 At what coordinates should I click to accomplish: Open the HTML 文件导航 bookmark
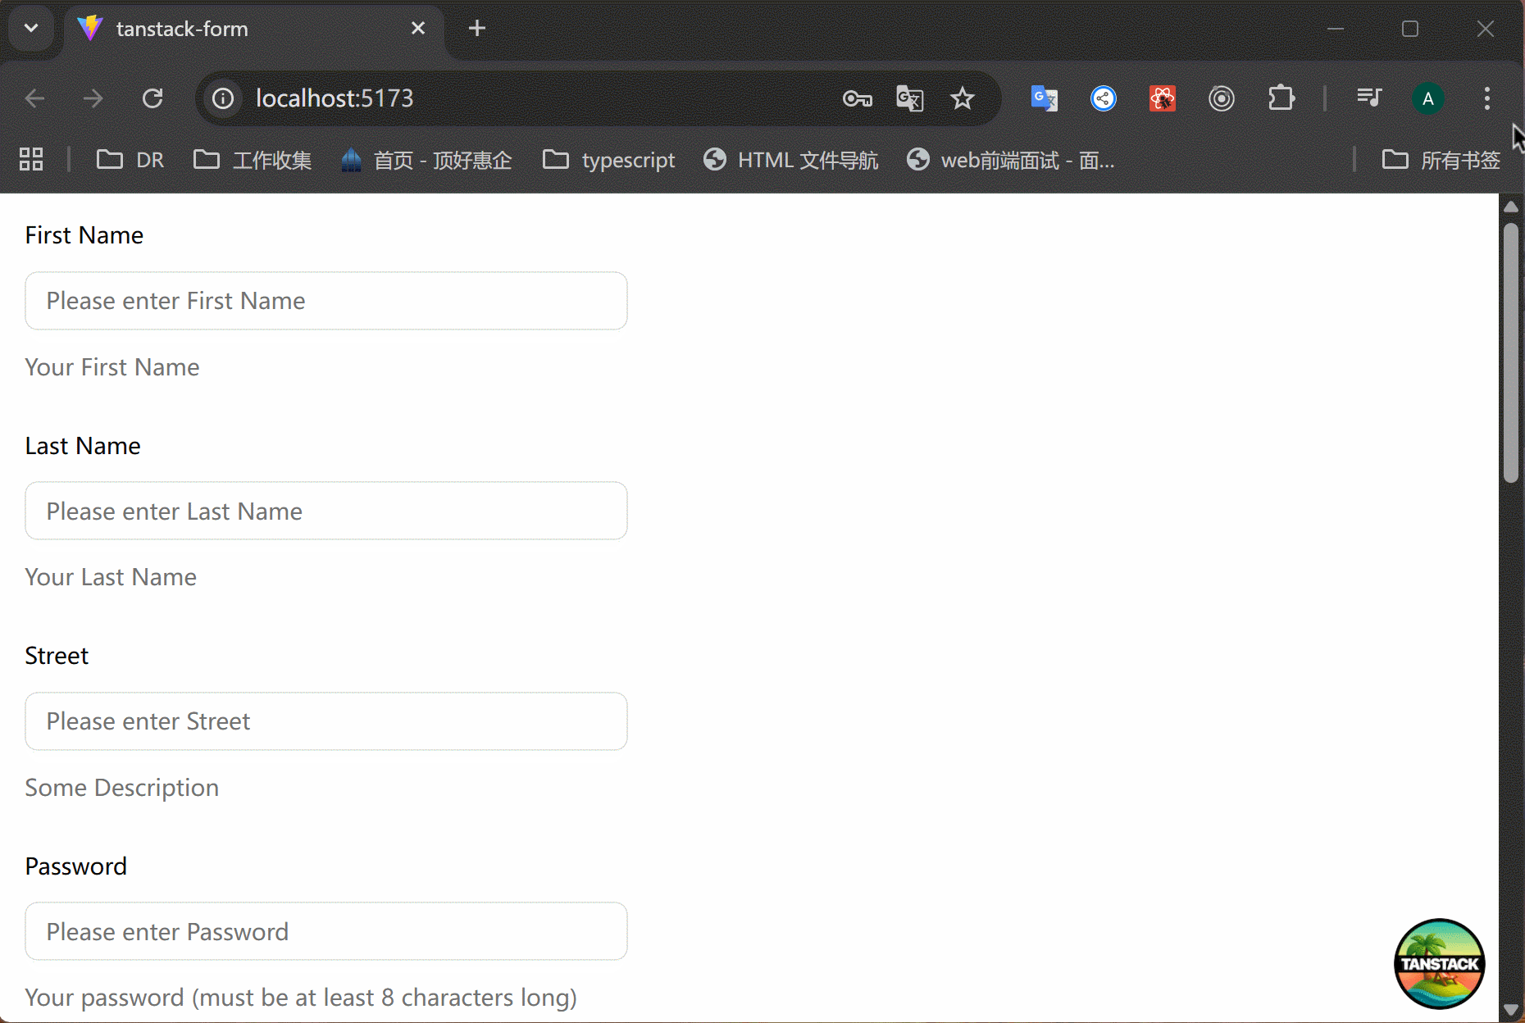pos(791,160)
